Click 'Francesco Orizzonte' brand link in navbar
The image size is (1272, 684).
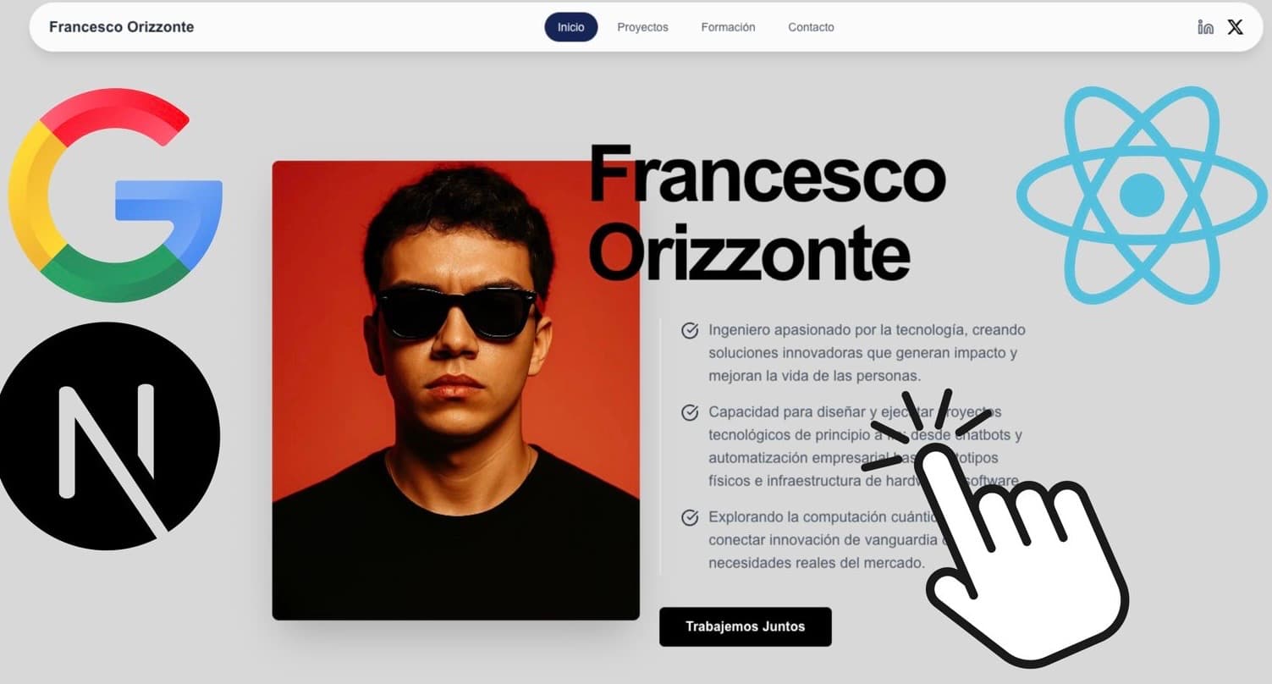point(121,27)
